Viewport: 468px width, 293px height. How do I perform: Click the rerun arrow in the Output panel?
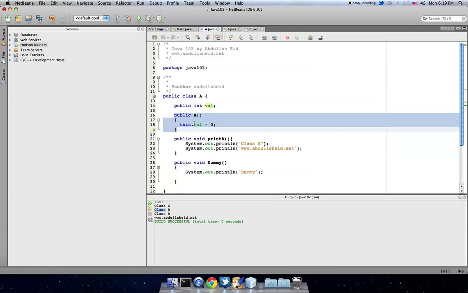pos(150,203)
